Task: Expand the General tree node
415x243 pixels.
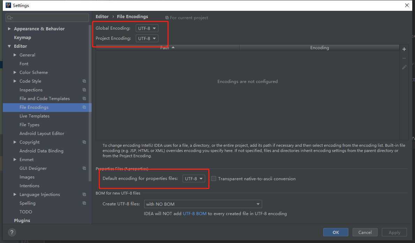Action: point(15,55)
